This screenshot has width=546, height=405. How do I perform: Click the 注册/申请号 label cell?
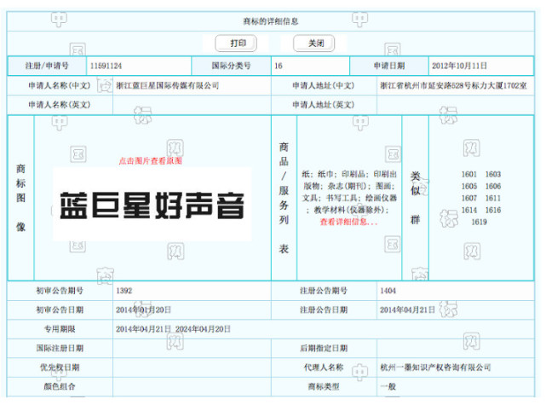(47, 66)
